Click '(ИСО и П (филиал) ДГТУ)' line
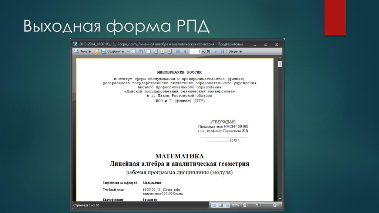The image size is (379, 213). coord(180,101)
